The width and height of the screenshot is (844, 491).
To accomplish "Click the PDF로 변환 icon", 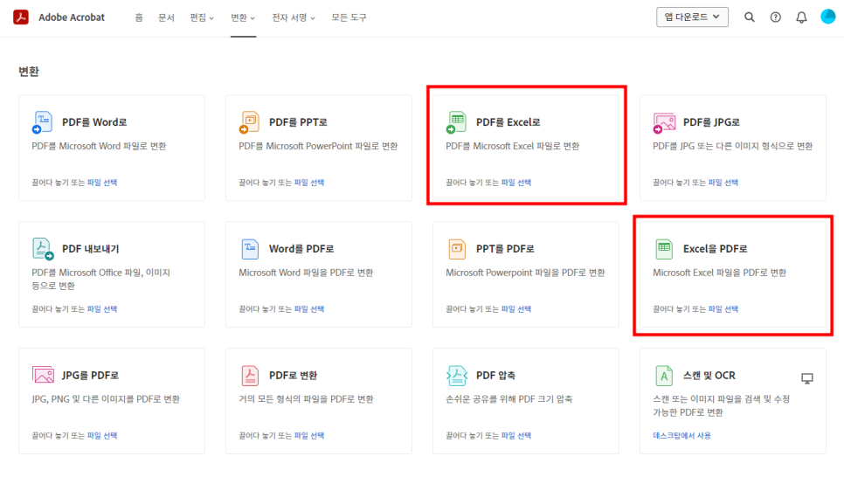I will [250, 376].
